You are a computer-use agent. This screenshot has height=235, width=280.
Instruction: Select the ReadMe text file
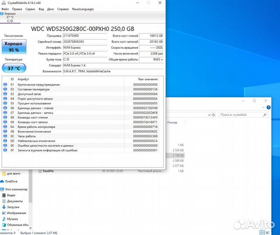(x=48, y=171)
